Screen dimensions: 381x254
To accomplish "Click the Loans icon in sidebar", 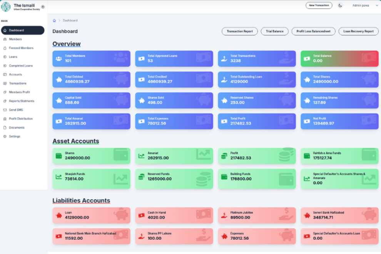I will 5,57.
